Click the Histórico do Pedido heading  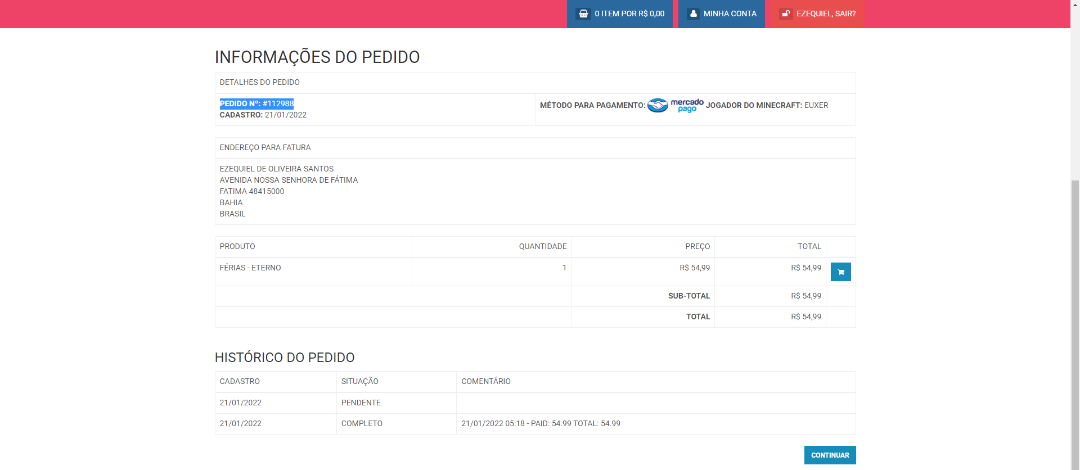coord(285,358)
